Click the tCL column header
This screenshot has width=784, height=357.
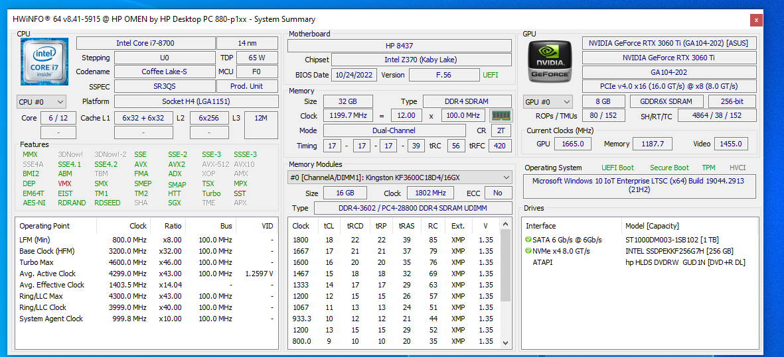329,226
